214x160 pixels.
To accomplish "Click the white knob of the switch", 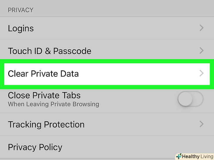I will 185,99.
